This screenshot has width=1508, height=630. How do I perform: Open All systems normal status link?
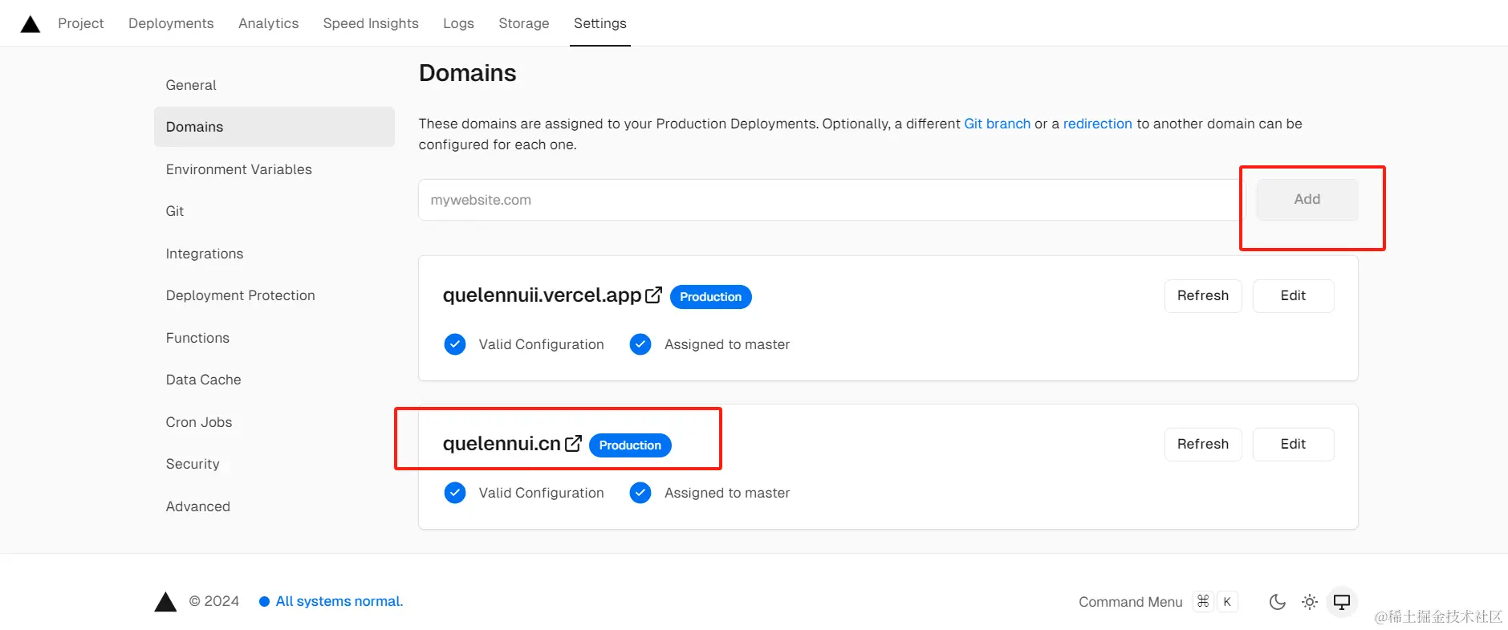point(339,601)
